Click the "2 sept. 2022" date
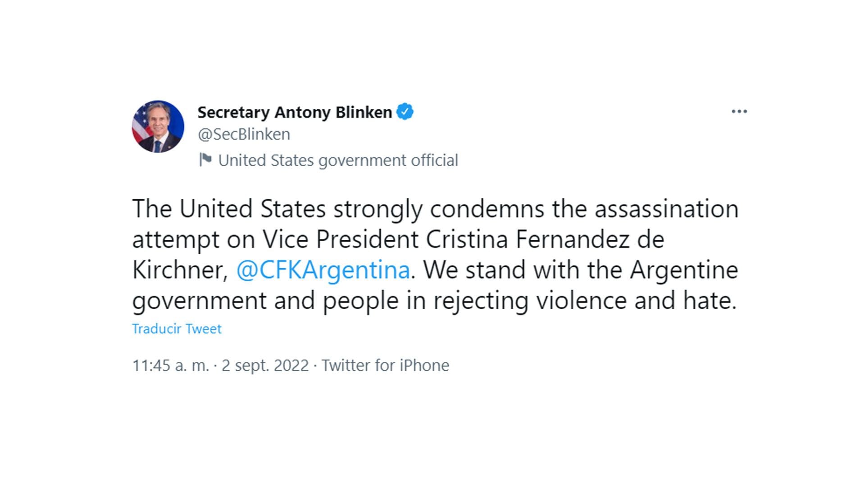 [x=265, y=365]
